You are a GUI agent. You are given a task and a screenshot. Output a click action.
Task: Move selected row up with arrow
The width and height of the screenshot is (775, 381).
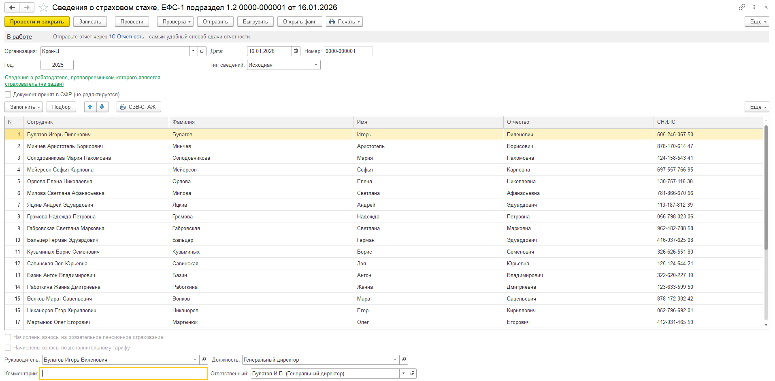pyautogui.click(x=90, y=107)
